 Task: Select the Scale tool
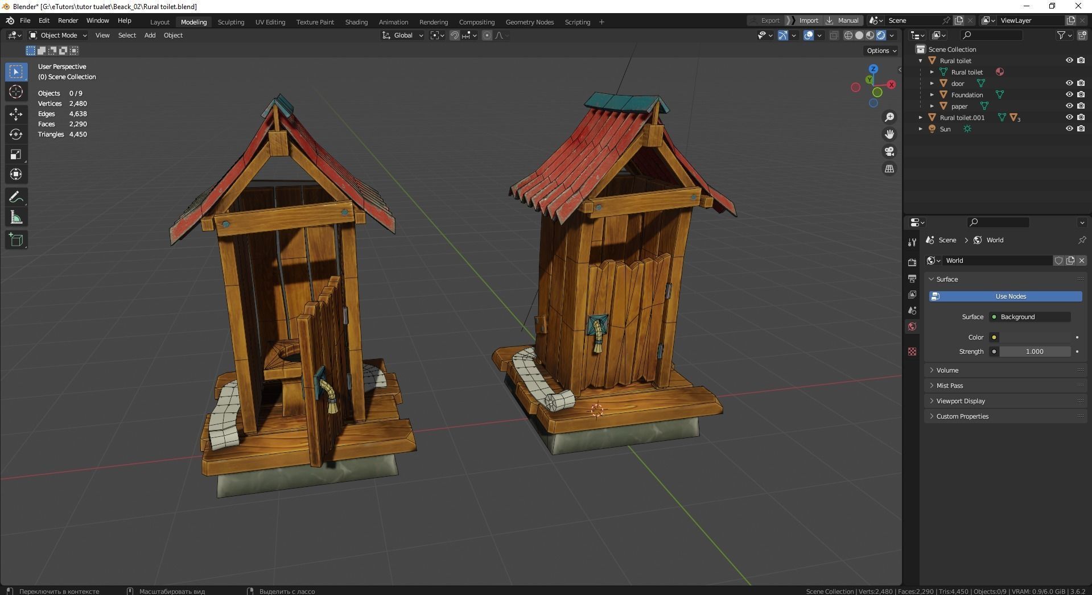click(16, 154)
